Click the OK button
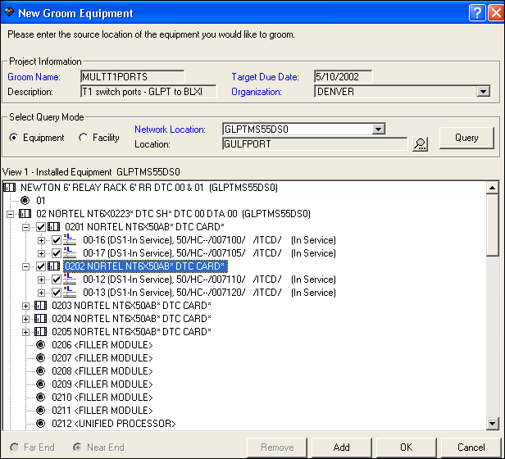 point(406,448)
